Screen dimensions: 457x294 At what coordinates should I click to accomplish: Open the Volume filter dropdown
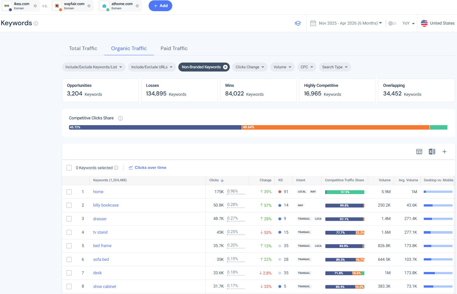point(283,67)
